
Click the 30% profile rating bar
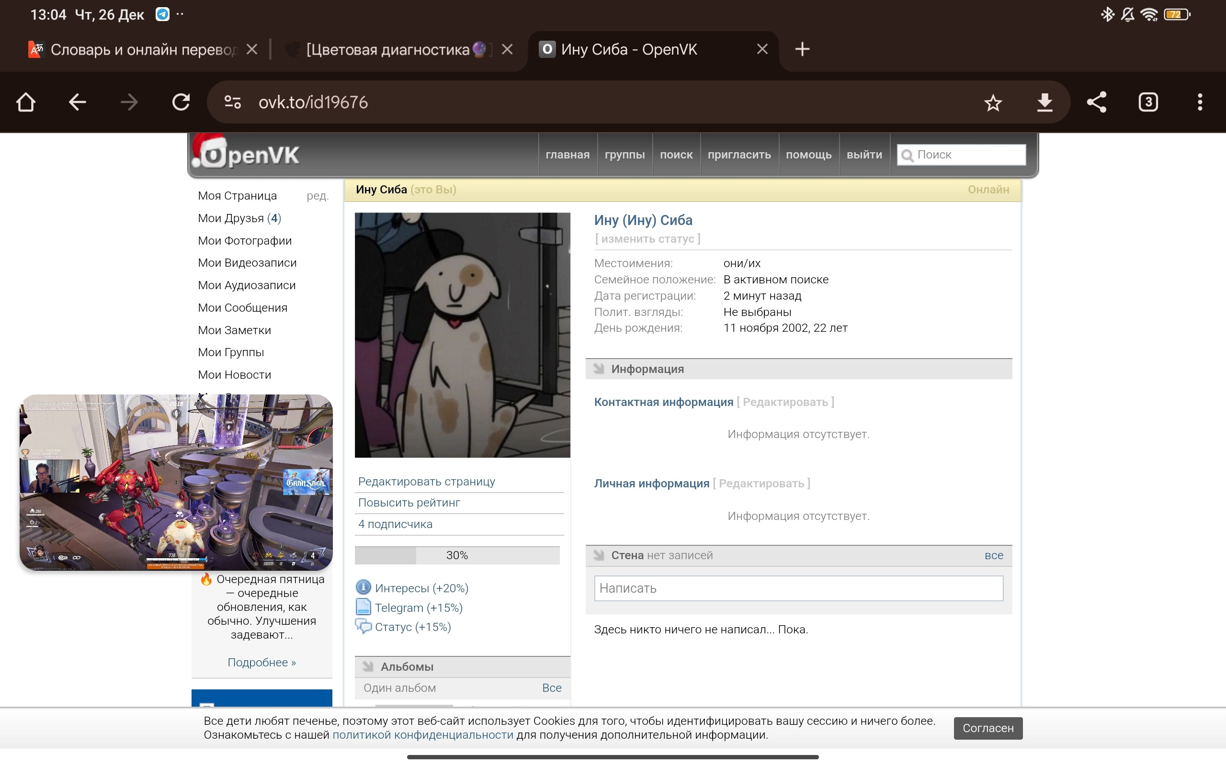point(457,555)
